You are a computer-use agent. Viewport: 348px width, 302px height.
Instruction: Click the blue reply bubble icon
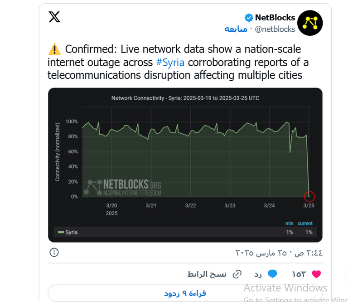pyautogui.click(x=272, y=274)
